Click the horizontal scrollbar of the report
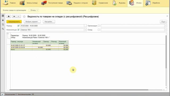Screen dimensions: 170x96 coord(79,90)
